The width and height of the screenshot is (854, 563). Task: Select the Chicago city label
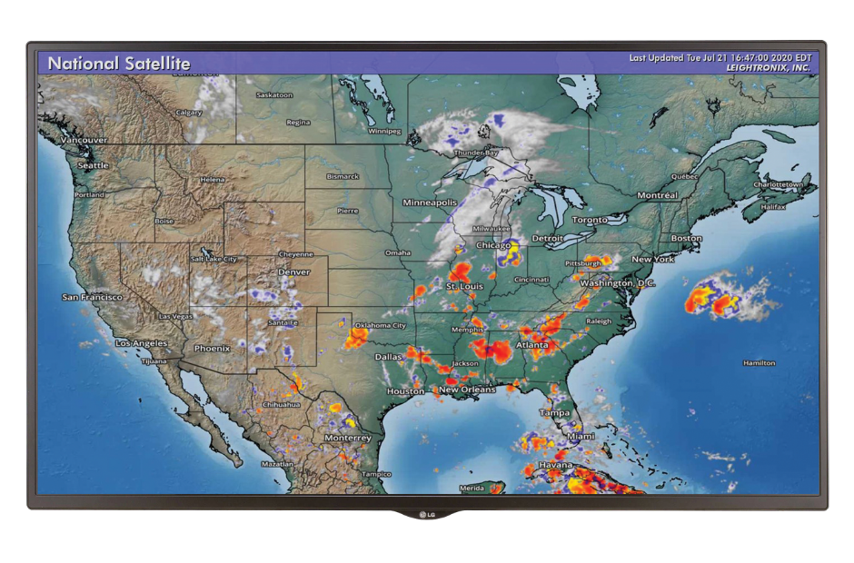(x=492, y=245)
